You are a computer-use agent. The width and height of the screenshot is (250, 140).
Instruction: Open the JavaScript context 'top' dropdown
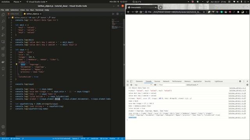143,85
